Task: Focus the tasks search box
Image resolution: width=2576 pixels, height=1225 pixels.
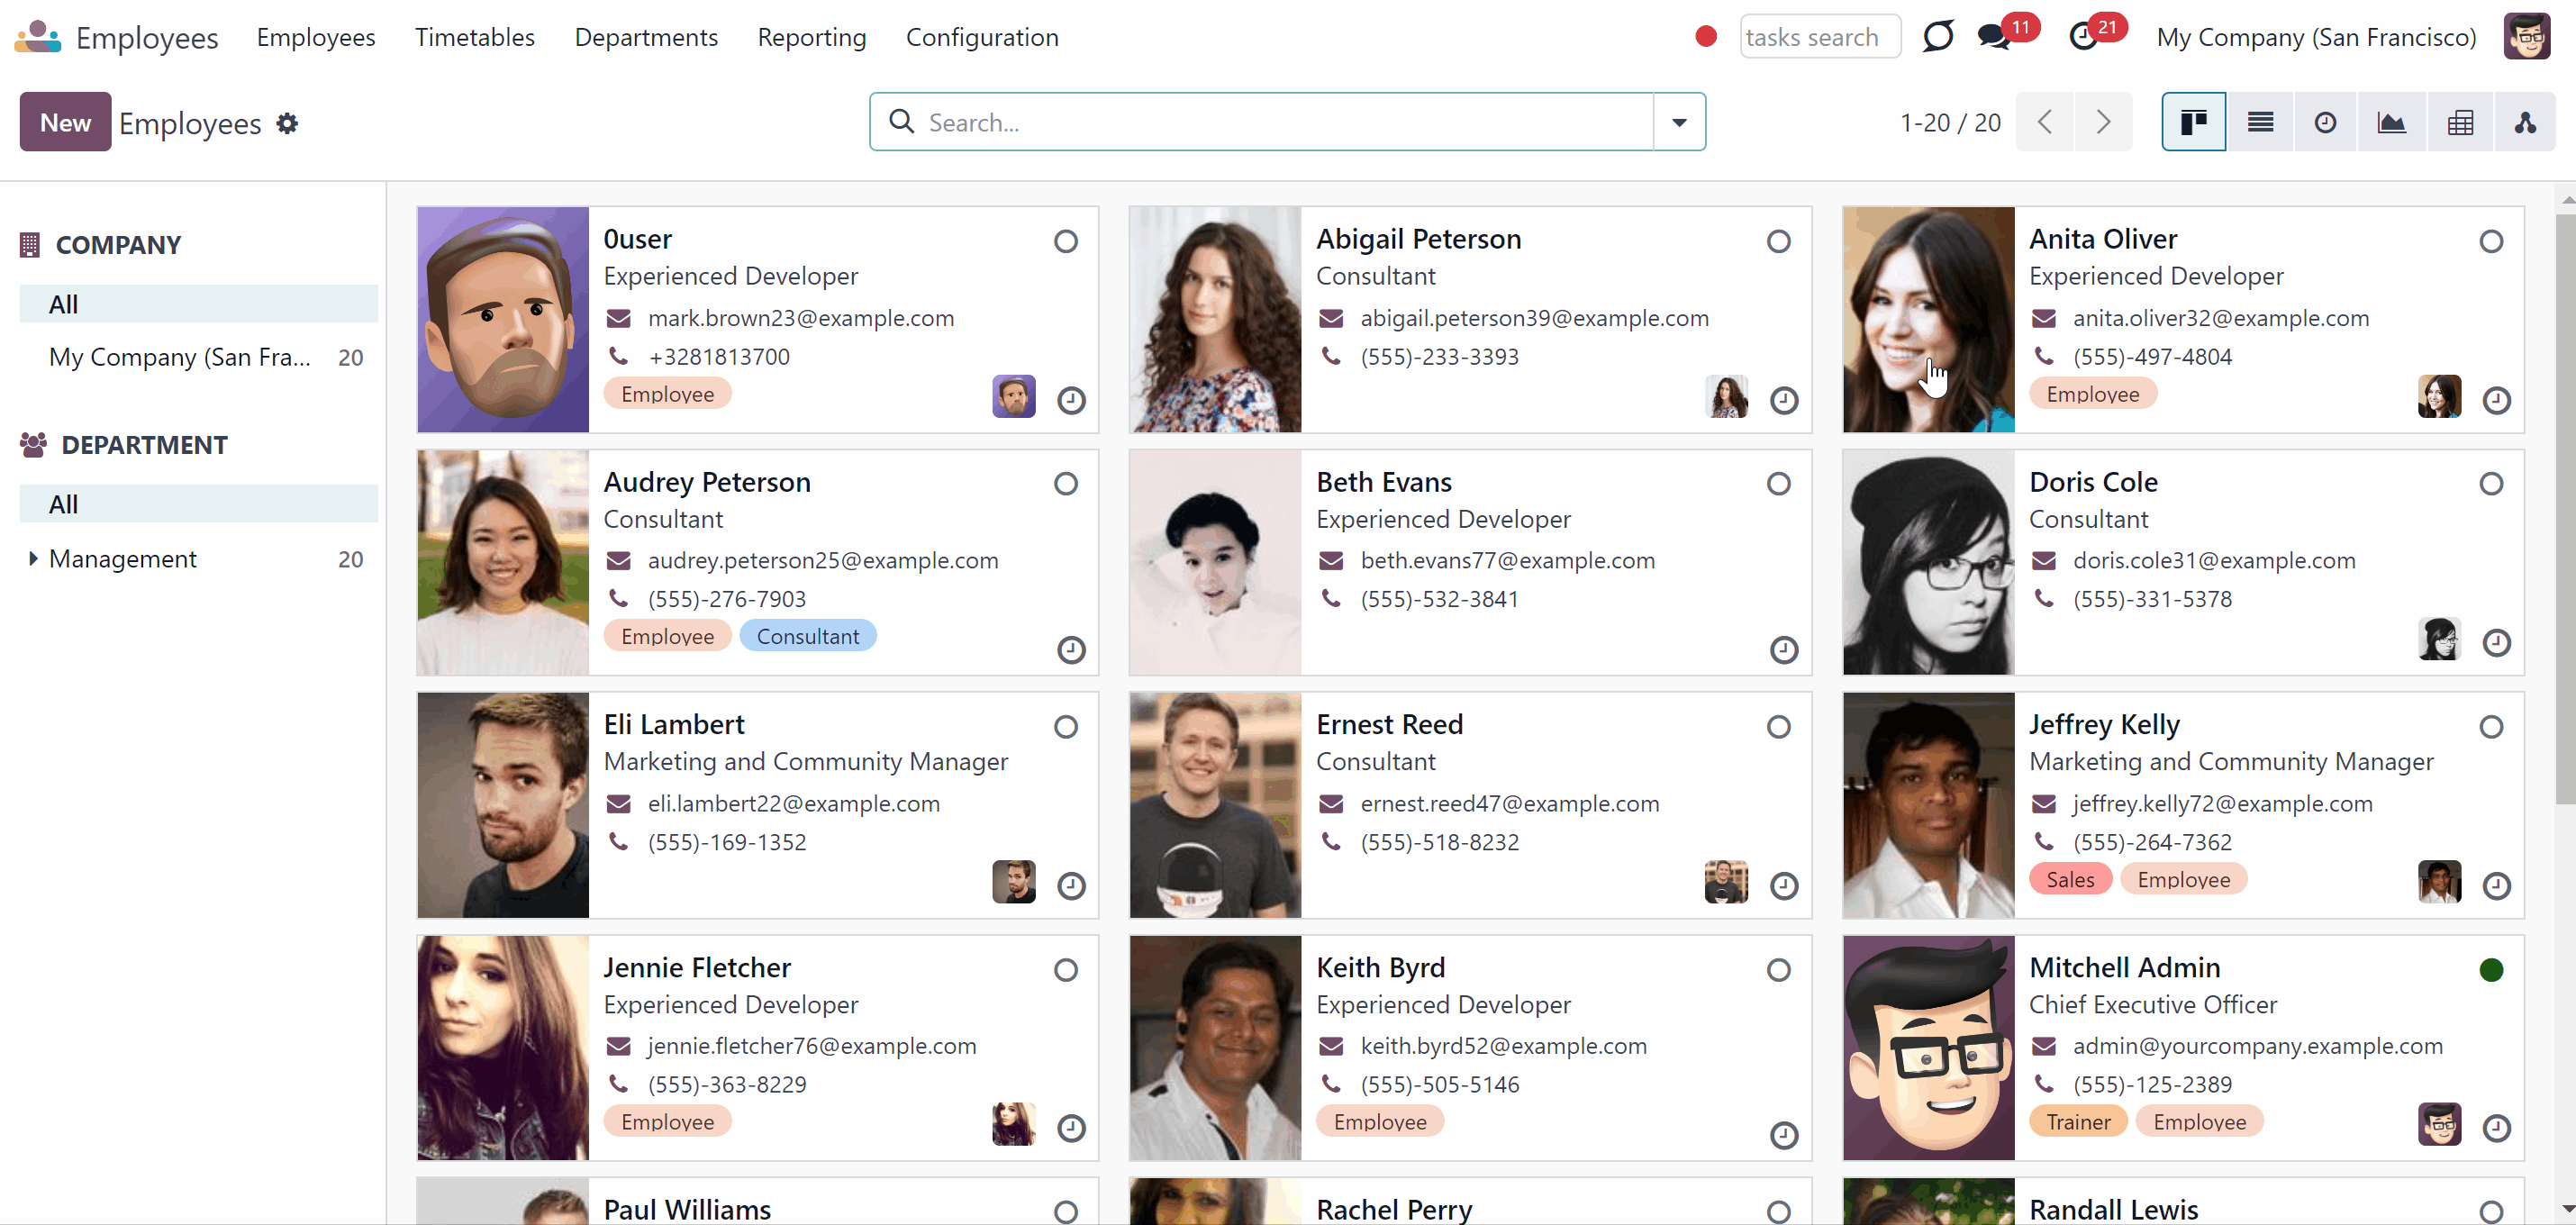Action: (x=1819, y=37)
